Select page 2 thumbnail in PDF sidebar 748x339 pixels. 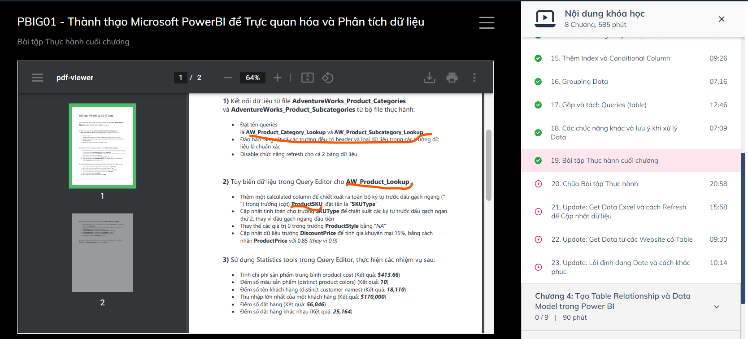(x=102, y=252)
